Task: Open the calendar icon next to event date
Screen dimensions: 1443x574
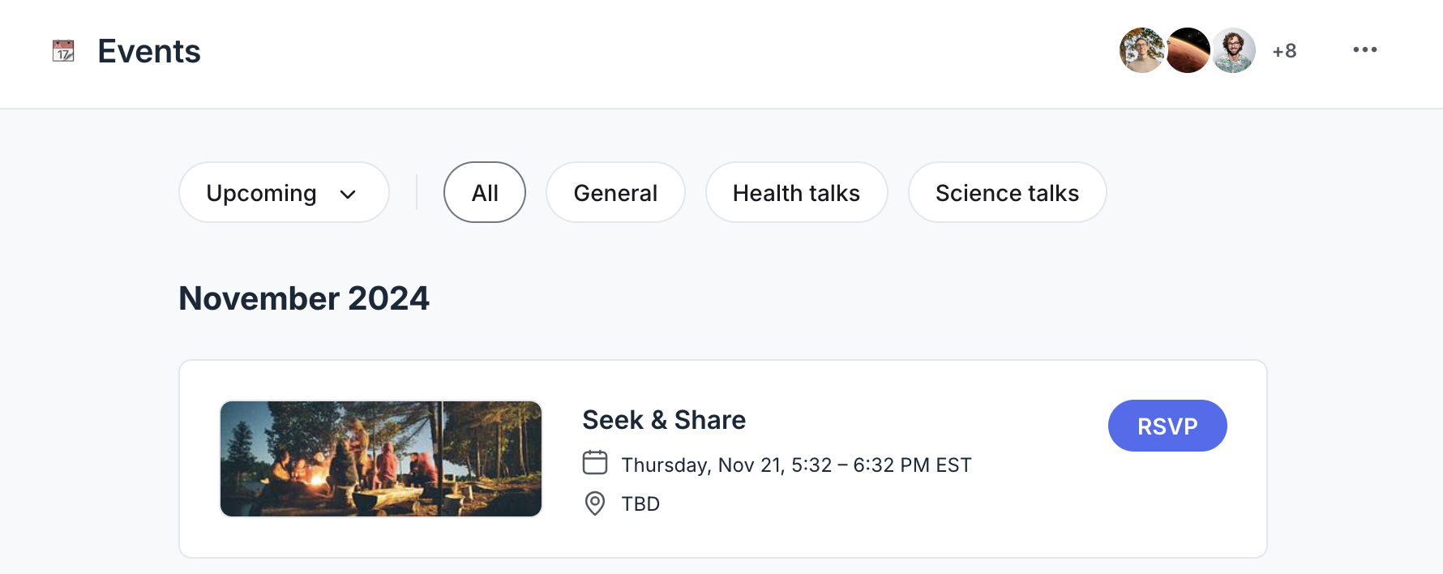Action: 595,462
